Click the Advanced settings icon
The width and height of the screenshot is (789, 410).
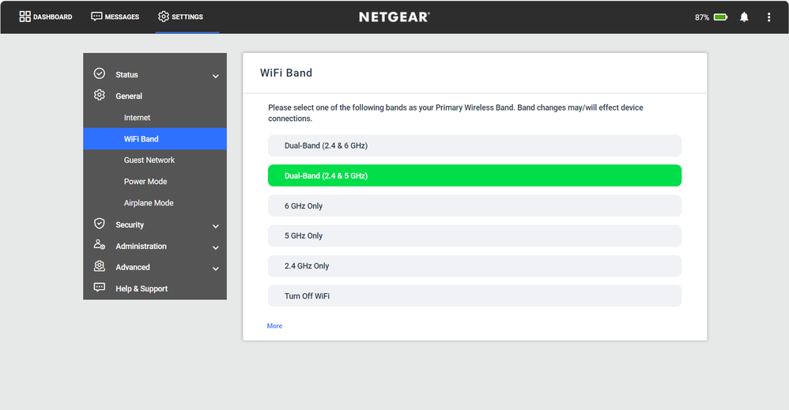[x=100, y=266]
